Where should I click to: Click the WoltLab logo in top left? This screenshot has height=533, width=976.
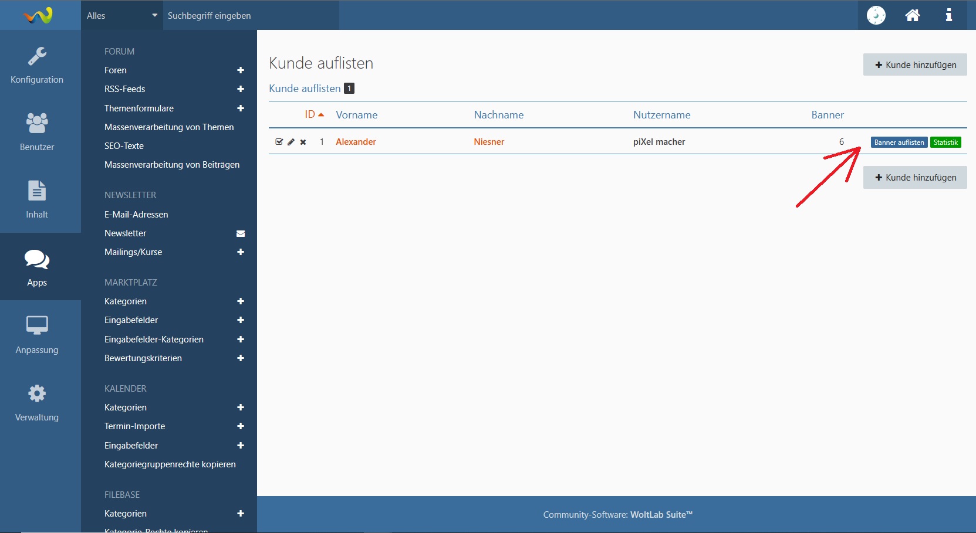coord(39,15)
